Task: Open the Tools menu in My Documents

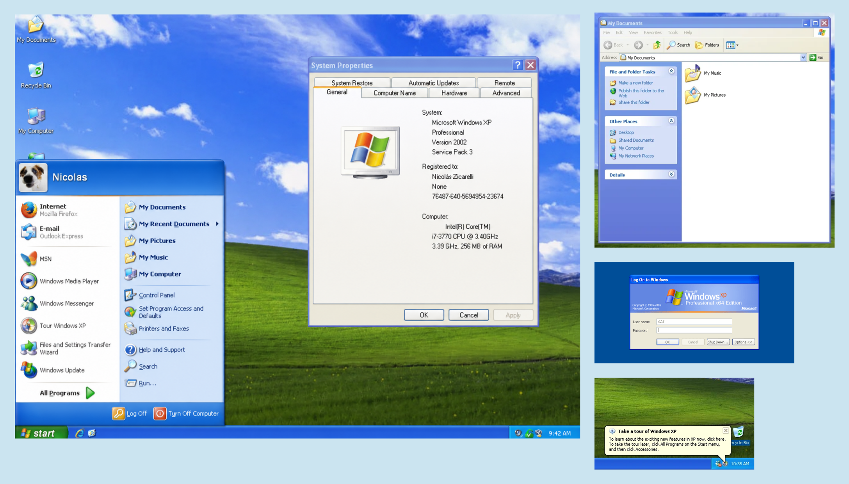Action: (672, 32)
